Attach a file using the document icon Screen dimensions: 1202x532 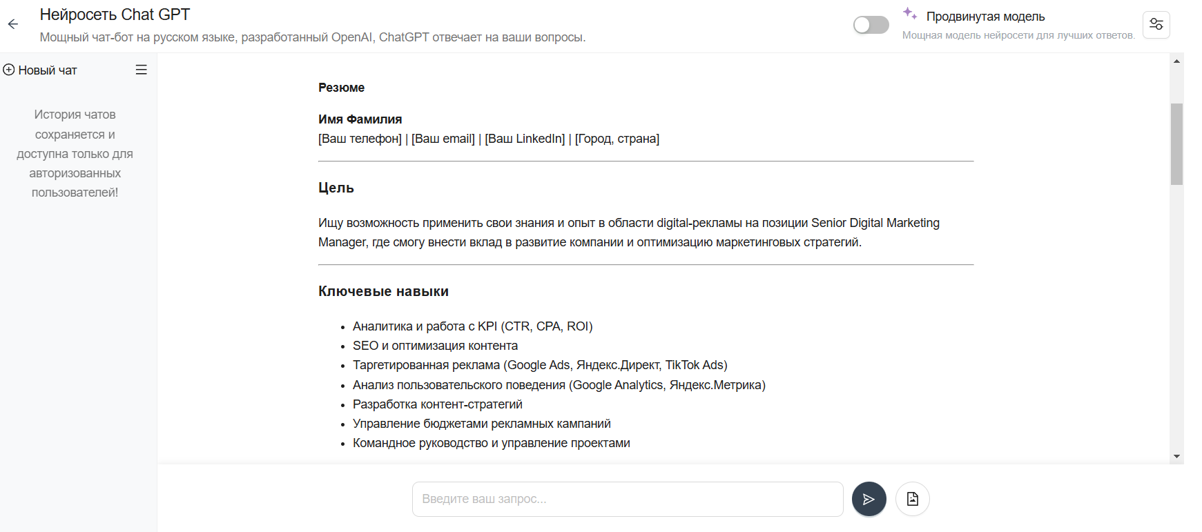click(x=912, y=499)
